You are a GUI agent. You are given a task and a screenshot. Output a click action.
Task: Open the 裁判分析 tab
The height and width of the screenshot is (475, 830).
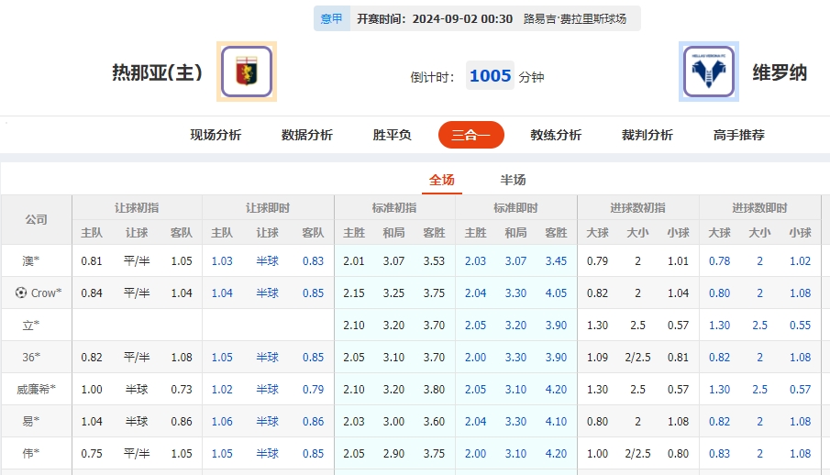coord(647,135)
